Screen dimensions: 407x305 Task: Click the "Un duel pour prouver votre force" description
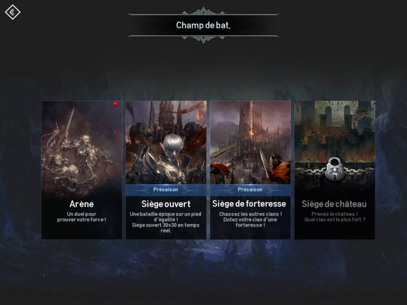[81, 217]
